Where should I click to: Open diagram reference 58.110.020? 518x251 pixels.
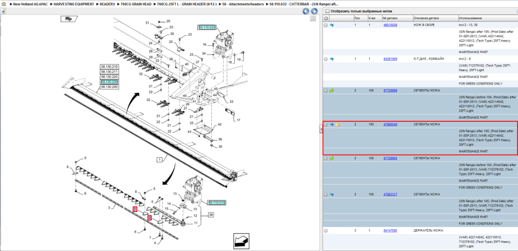pos(207,27)
